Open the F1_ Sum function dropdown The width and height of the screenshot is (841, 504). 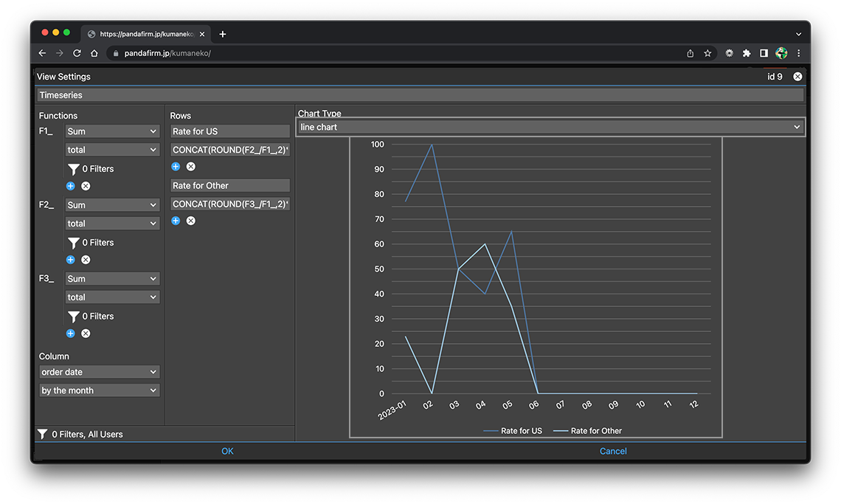(112, 131)
